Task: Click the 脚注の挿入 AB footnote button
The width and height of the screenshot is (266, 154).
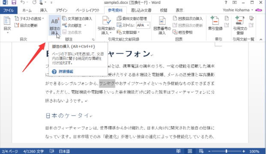Action: pos(55,25)
